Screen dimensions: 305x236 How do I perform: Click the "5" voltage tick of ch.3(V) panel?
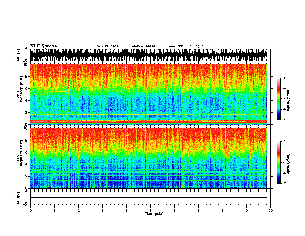tap(26, 192)
